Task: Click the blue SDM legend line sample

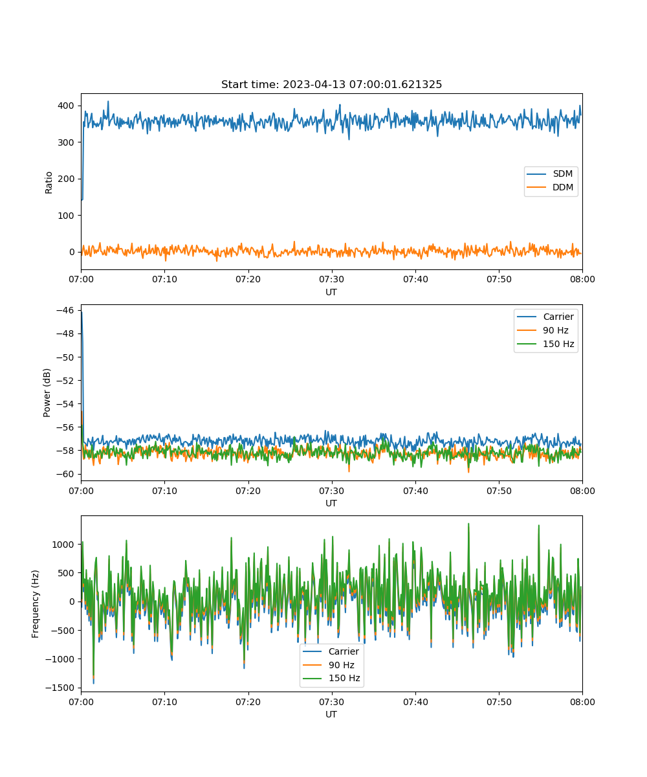Action: (x=537, y=174)
